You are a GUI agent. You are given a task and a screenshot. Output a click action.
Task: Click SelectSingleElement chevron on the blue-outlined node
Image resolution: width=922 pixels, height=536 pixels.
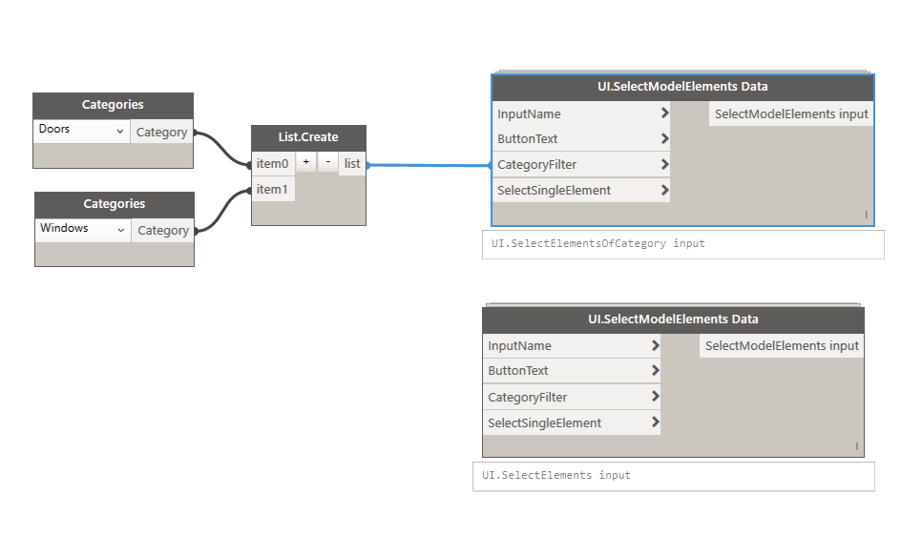(664, 191)
